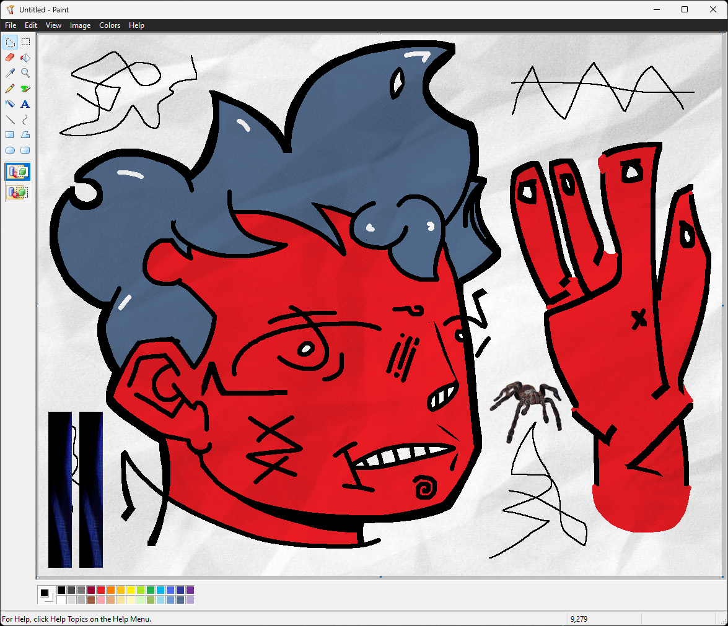
Task: Click the spider image on canvas
Action: coord(527,404)
